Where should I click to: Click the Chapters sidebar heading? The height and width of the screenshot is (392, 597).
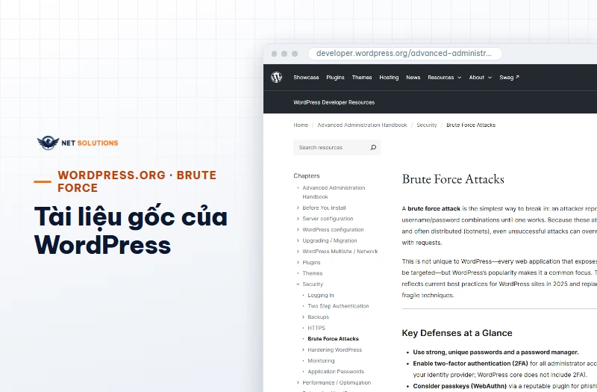click(x=307, y=175)
